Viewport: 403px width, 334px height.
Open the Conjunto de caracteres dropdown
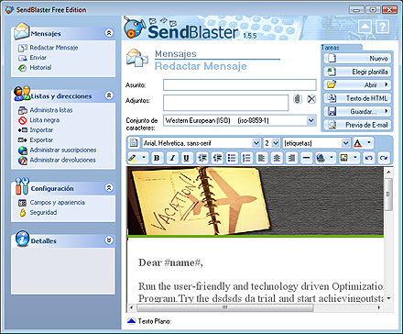pyautogui.click(x=310, y=120)
